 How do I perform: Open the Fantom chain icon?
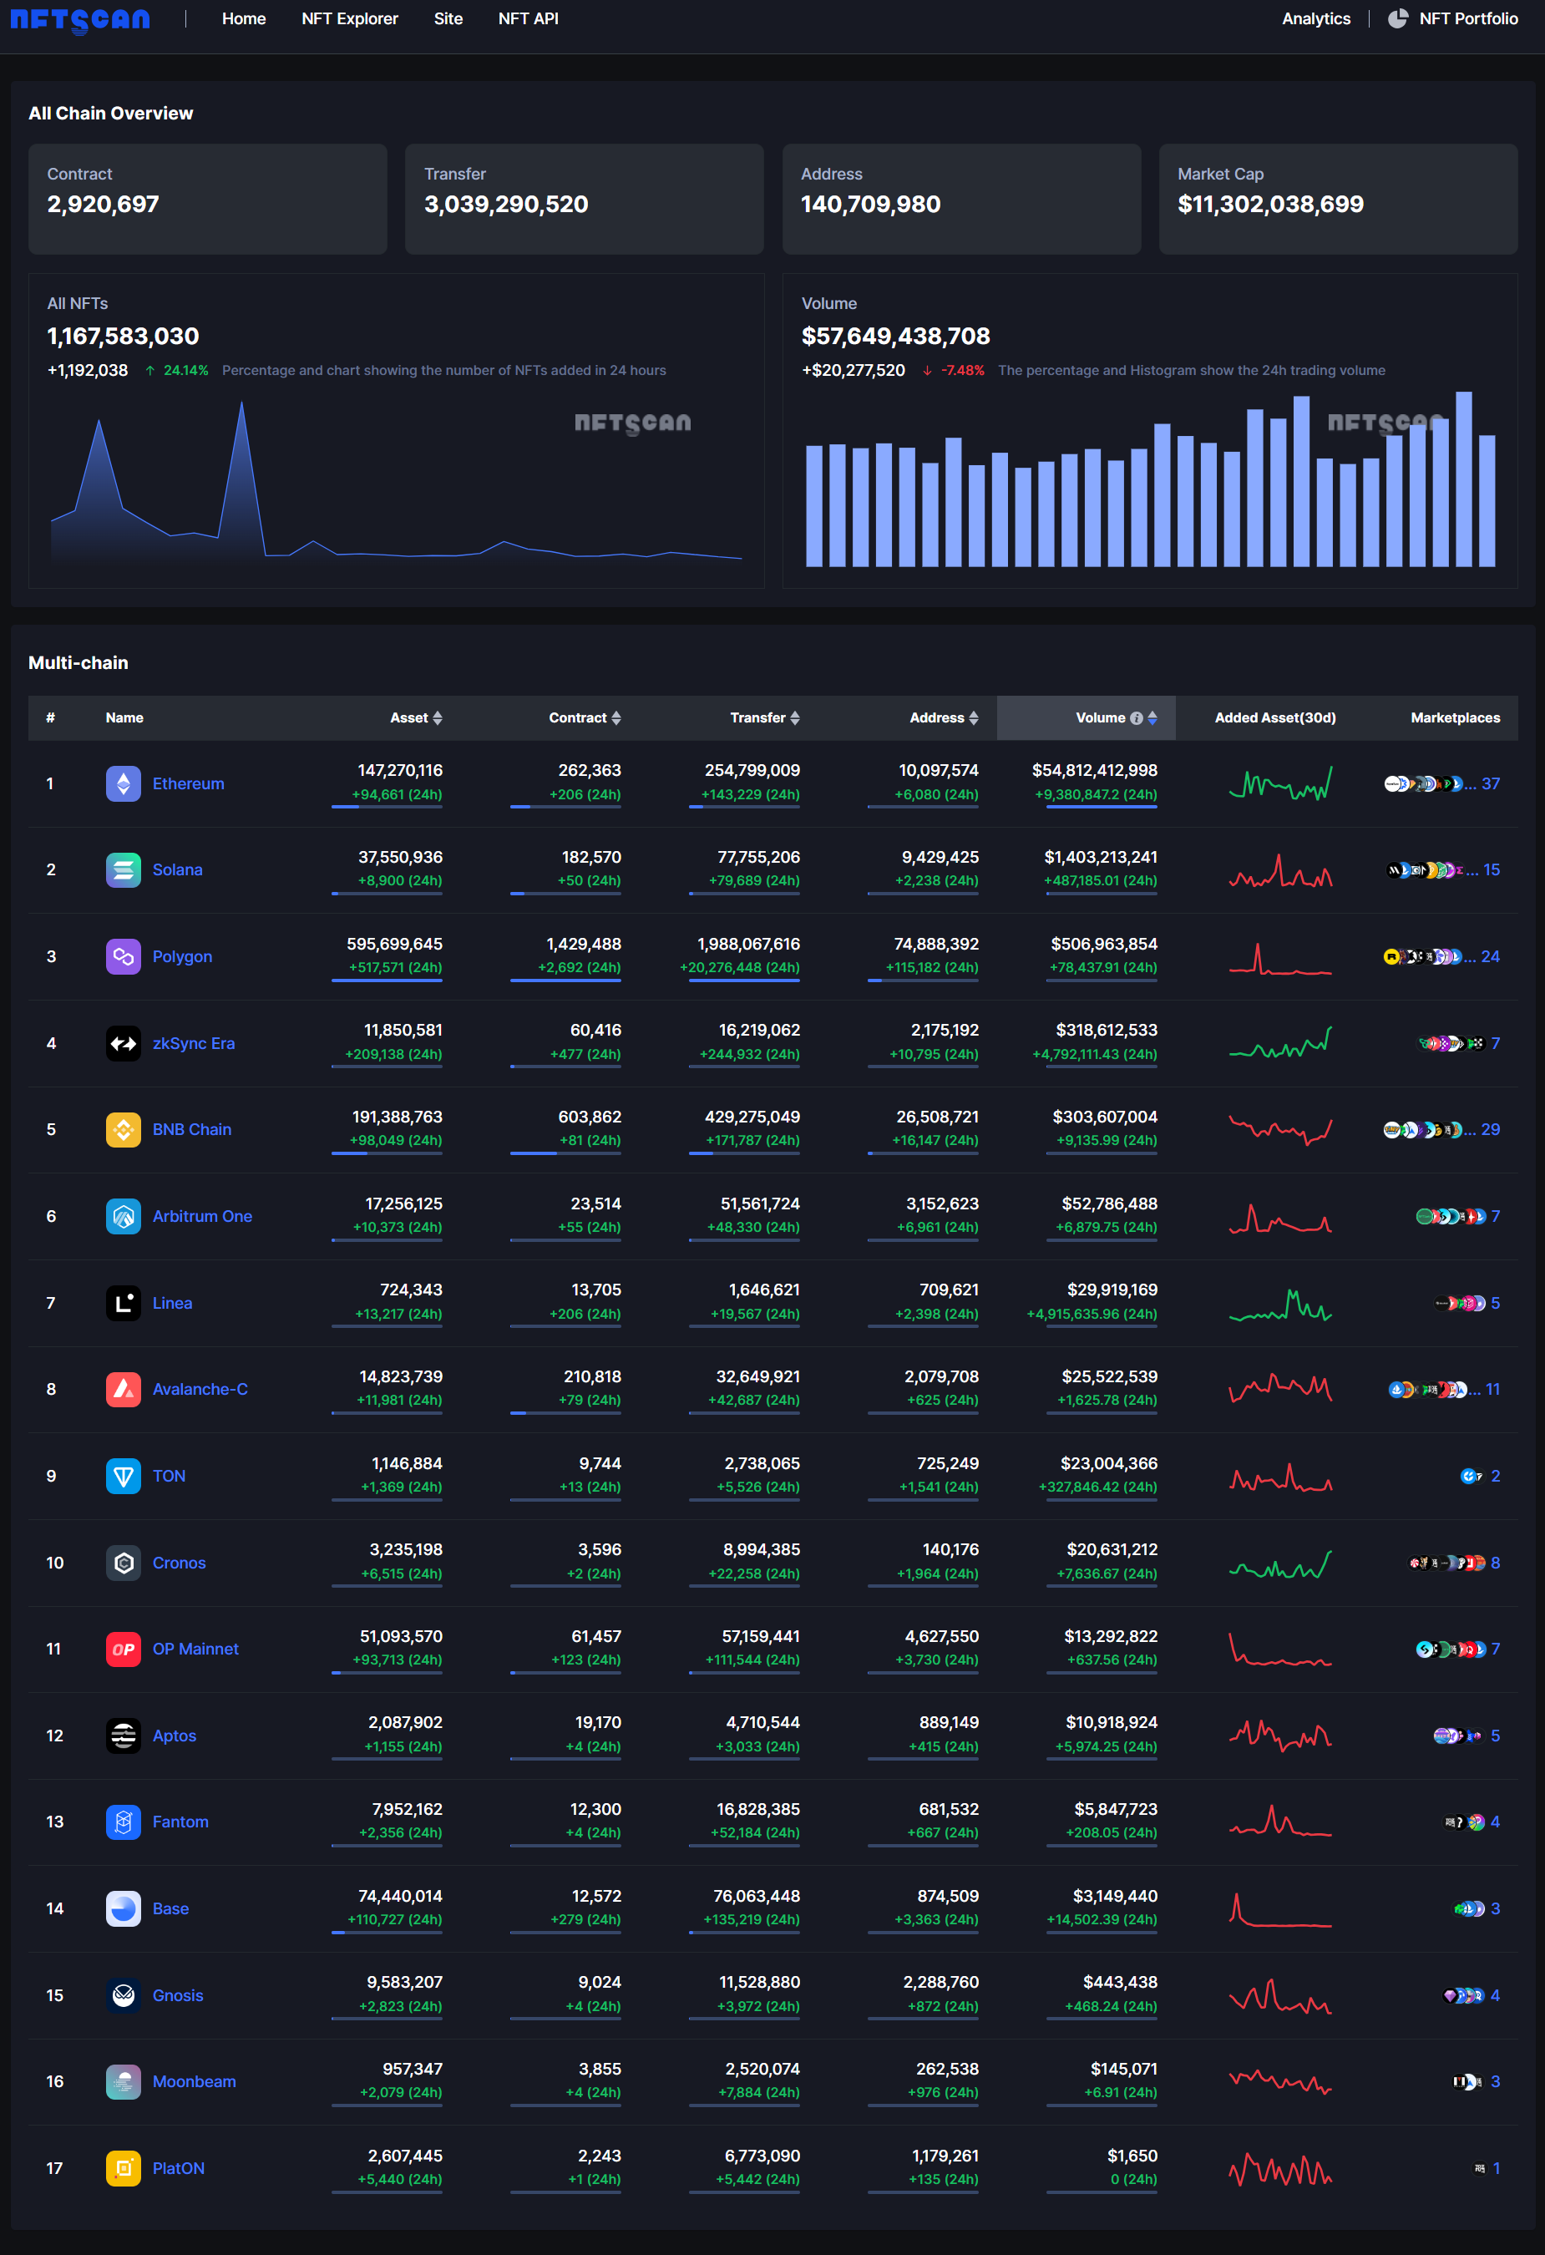click(124, 1822)
